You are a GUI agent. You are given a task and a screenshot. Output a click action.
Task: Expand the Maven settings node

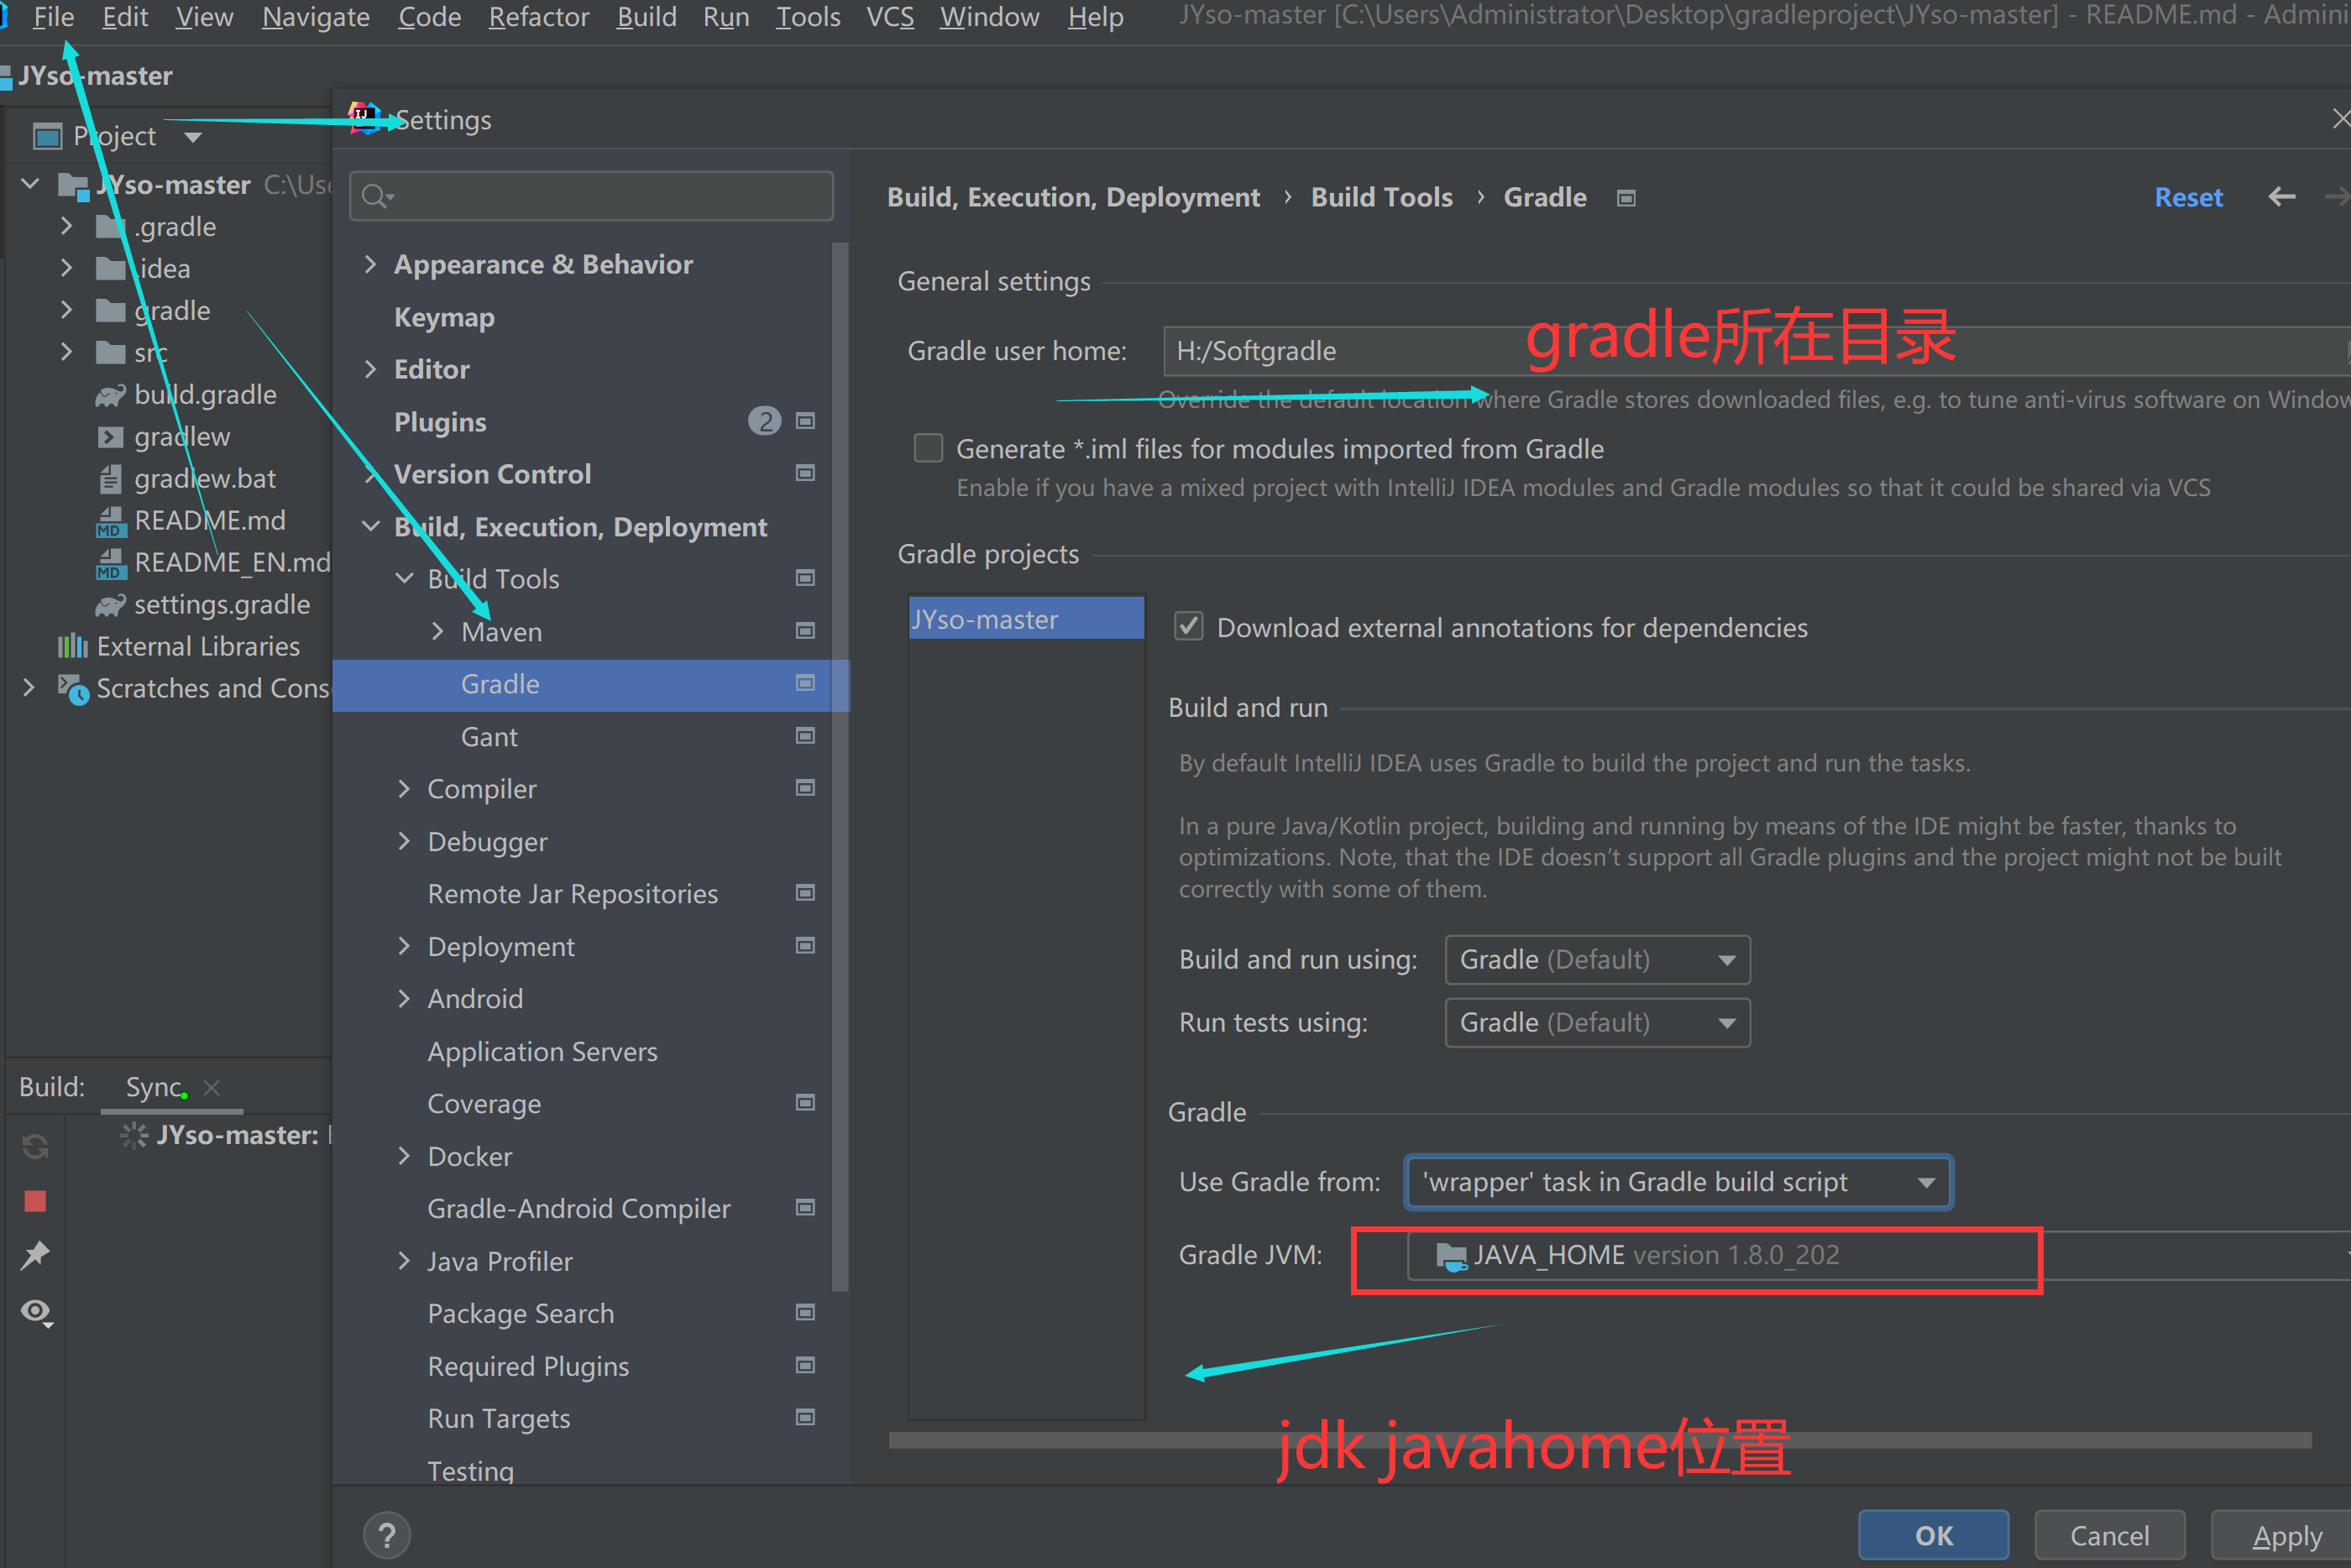(x=438, y=631)
